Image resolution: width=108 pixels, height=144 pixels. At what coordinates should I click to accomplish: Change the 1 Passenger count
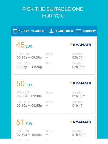click(64, 31)
